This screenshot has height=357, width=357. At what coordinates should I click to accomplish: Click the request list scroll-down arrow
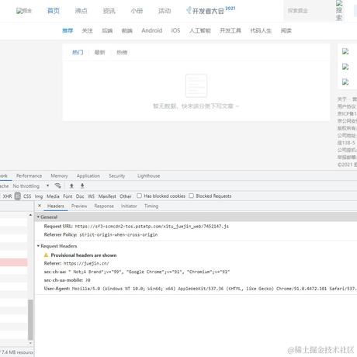30,343
